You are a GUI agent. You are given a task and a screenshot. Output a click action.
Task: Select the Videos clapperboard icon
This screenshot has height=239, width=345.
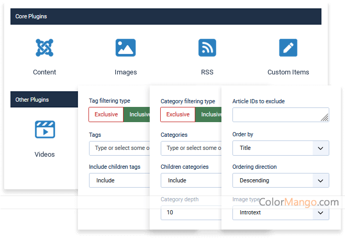tap(45, 129)
